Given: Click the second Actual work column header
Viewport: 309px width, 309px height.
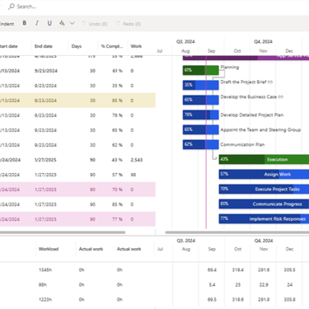Looking at the screenshot, I should 129,249.
